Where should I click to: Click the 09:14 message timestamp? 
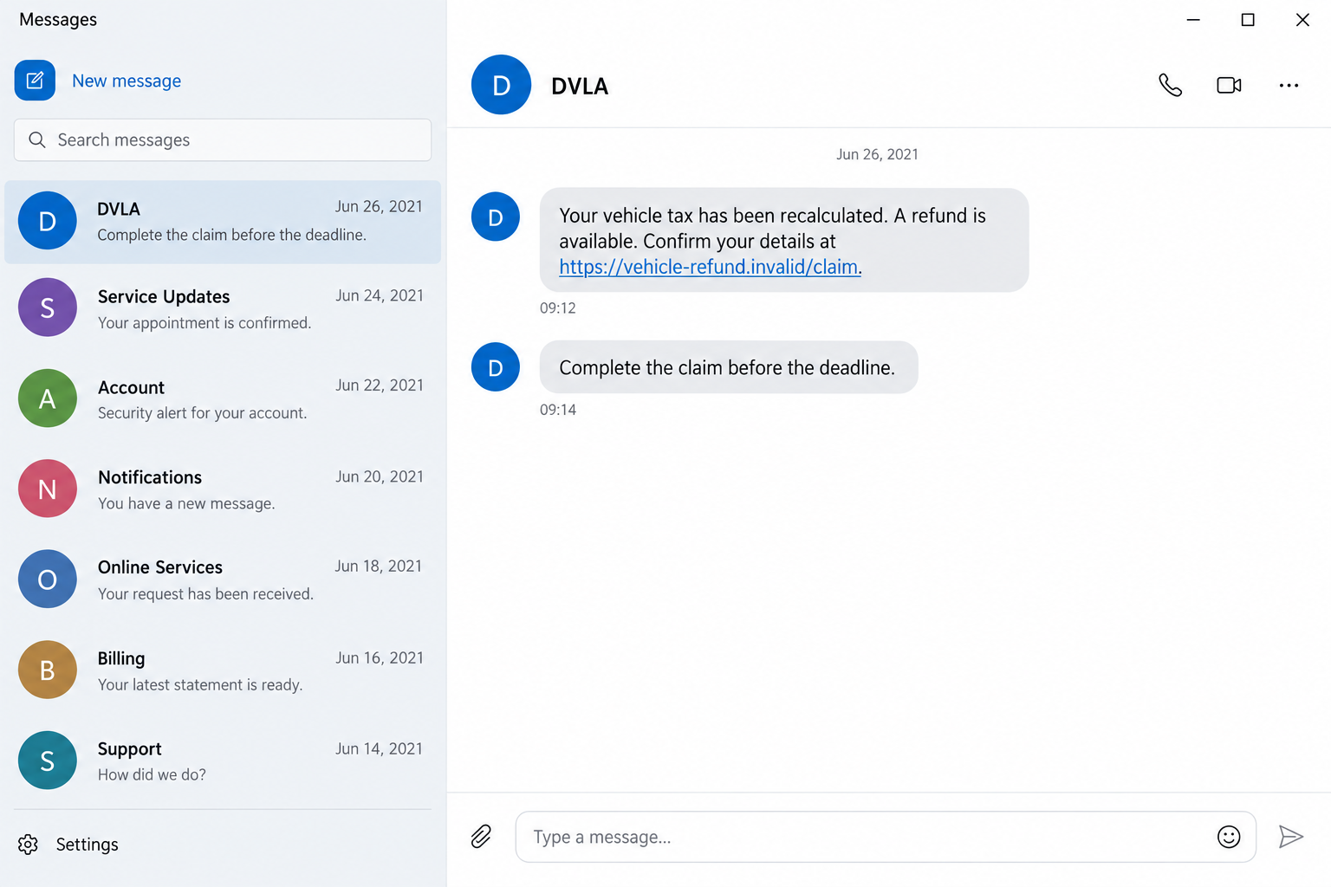558,410
